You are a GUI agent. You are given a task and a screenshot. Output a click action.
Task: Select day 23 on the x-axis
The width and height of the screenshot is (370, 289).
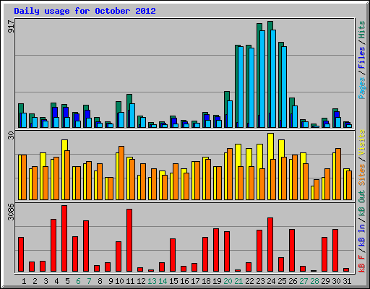260,281
